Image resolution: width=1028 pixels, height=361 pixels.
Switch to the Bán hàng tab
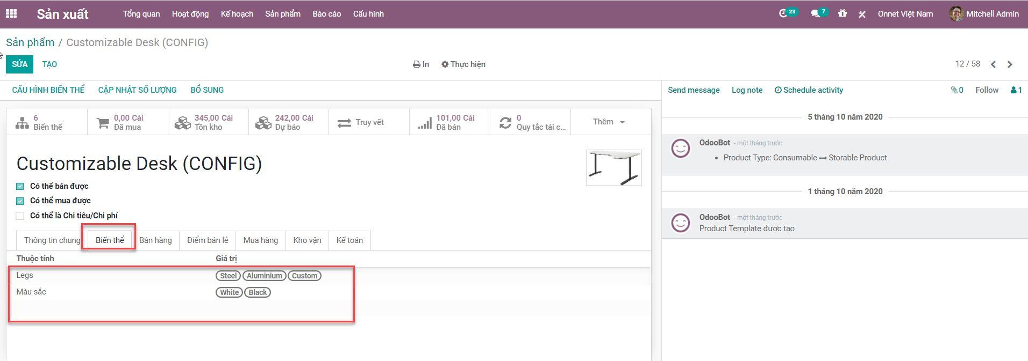(x=155, y=240)
